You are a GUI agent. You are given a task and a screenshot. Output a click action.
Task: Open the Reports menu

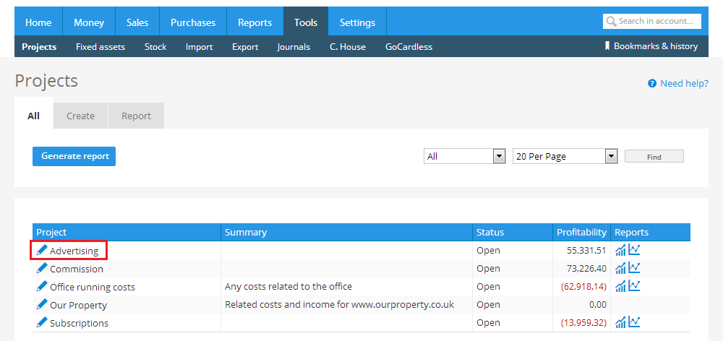tap(255, 22)
